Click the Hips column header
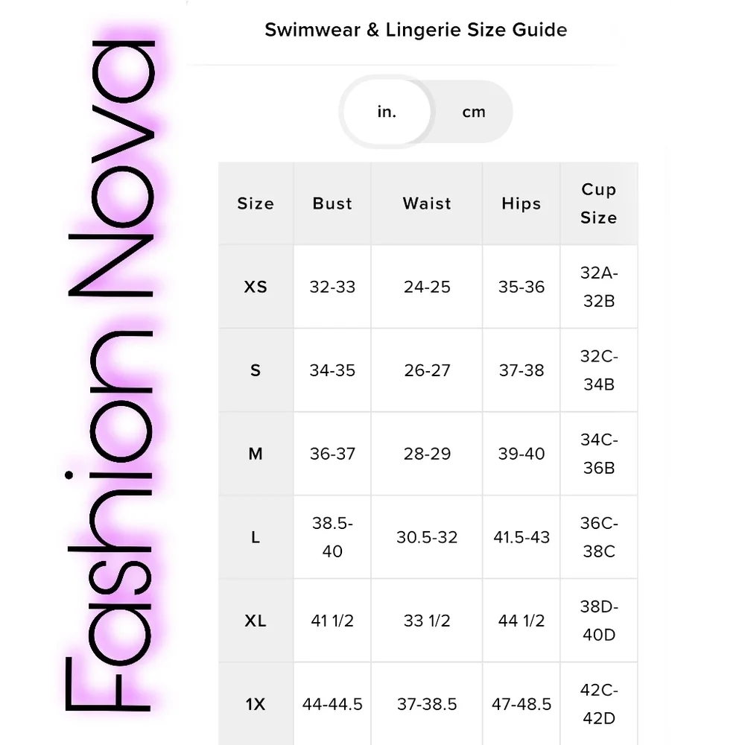Screen dimensions: 745x745 [521, 203]
